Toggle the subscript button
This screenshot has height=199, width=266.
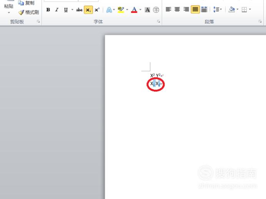click(x=88, y=10)
